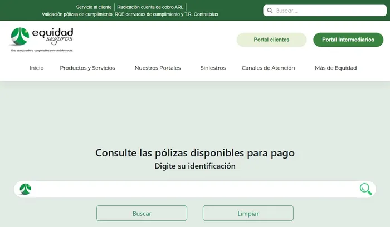This screenshot has width=390, height=227.
Task: Go to Inicio menu item
Action: point(37,68)
